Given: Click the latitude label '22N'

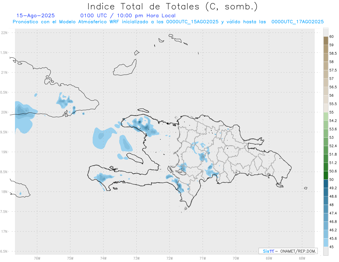Looking at the screenshot, I should [x=5, y=33].
